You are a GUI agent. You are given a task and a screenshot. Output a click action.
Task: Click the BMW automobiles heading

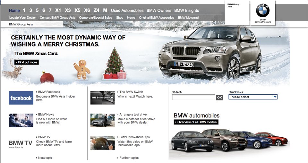coord(197,116)
